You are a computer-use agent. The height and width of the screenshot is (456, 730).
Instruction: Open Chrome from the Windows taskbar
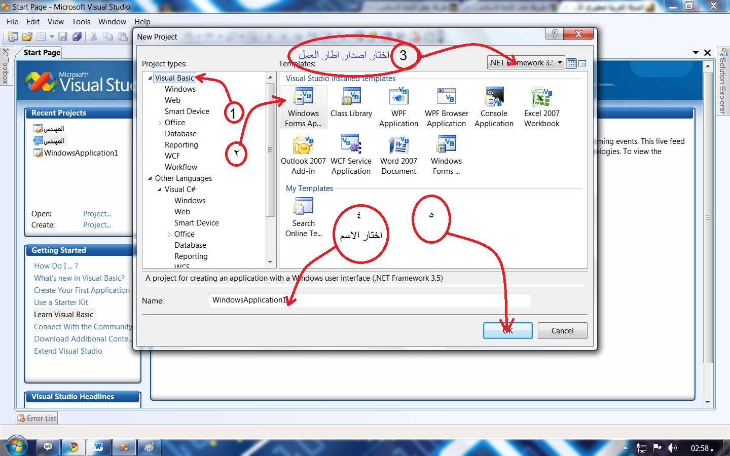pyautogui.click(x=74, y=447)
